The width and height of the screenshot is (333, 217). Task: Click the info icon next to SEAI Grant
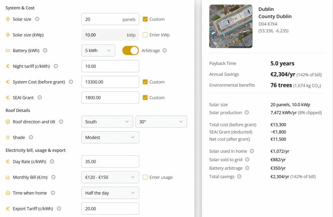coord(40,97)
